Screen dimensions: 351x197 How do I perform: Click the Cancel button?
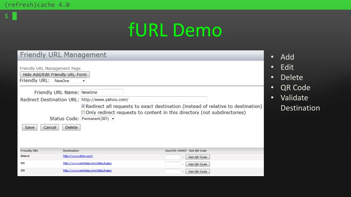click(x=50, y=127)
